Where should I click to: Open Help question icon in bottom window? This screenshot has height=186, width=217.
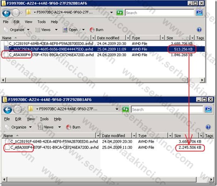[x=208, y=127]
